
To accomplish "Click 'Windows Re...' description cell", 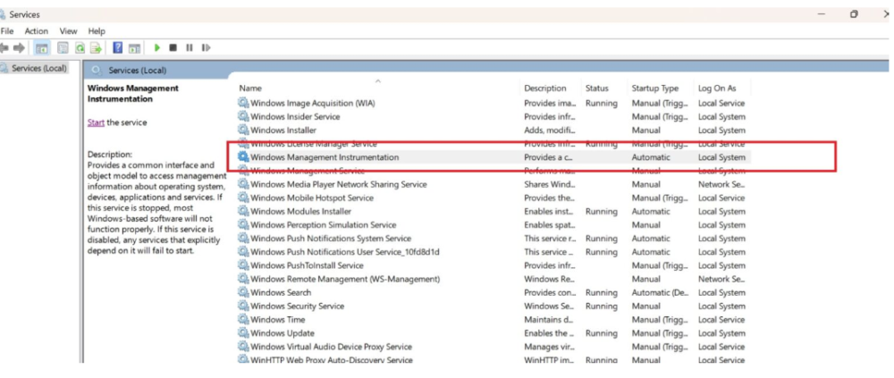I will point(549,280).
